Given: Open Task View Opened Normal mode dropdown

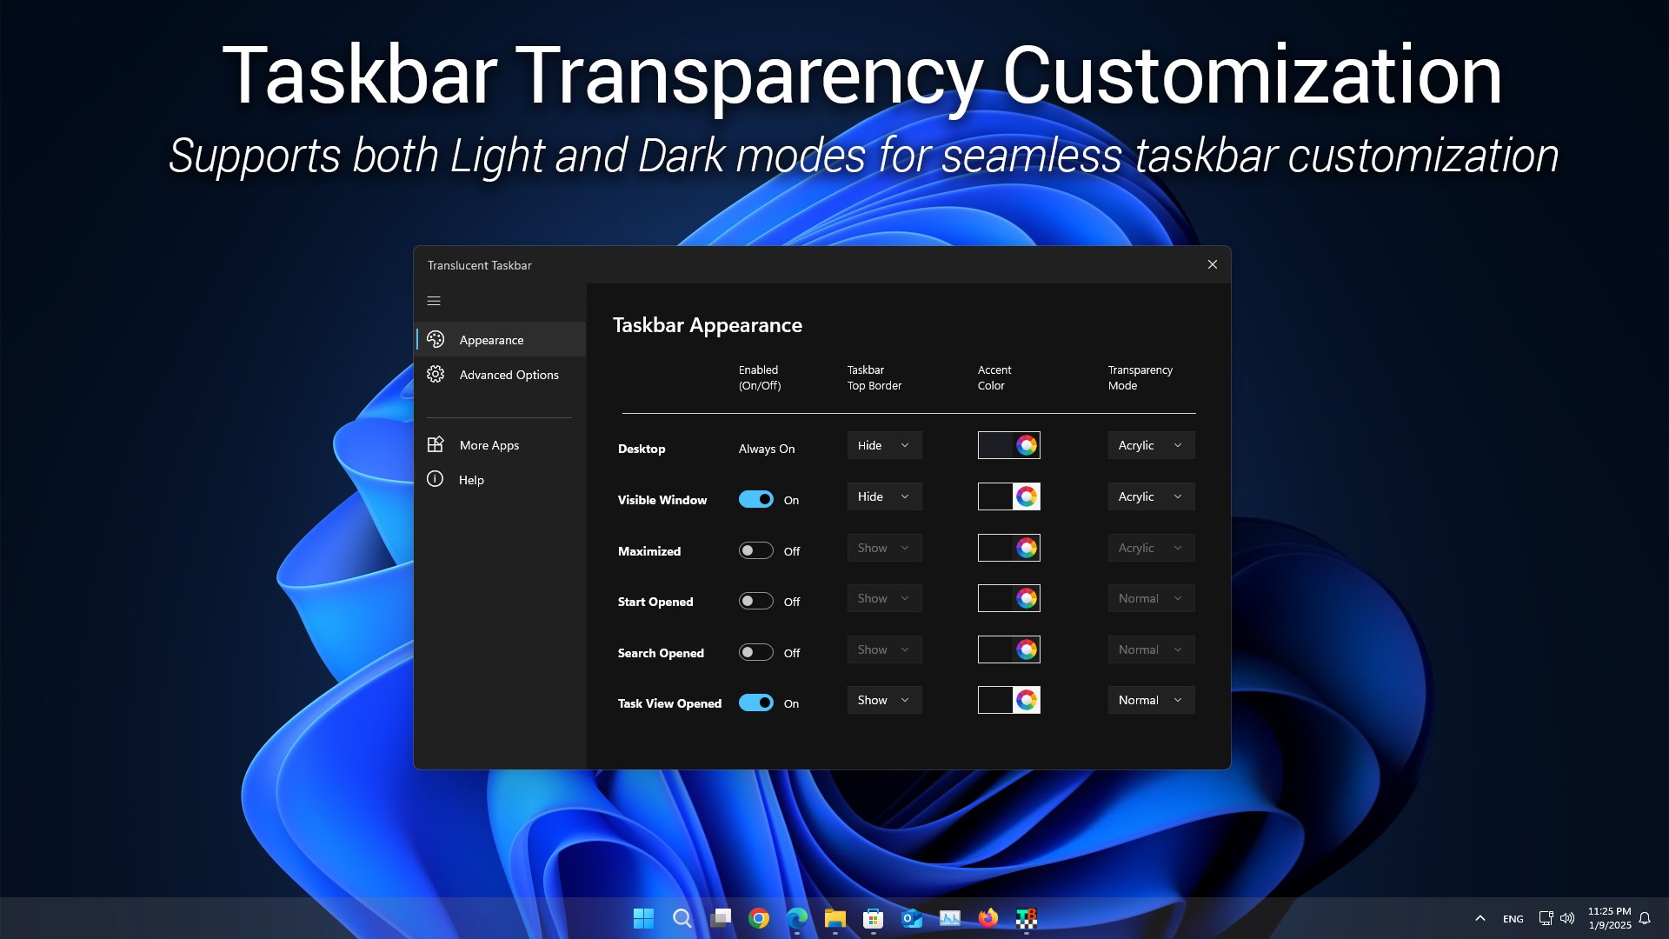Looking at the screenshot, I should point(1150,700).
